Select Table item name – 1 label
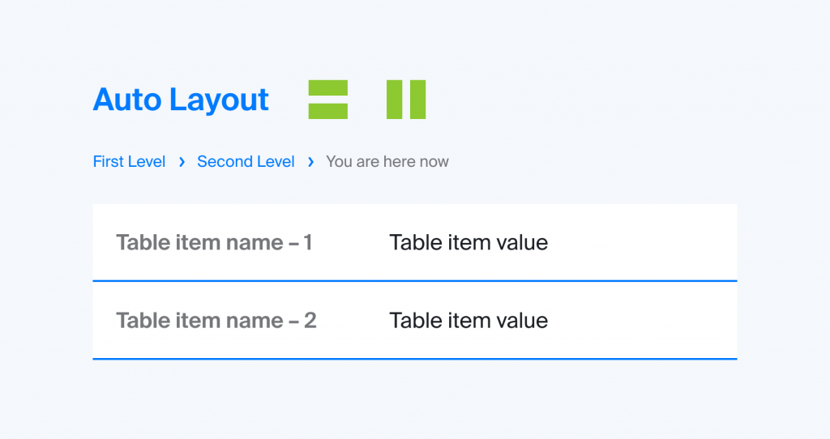Image resolution: width=830 pixels, height=439 pixels. 214,243
